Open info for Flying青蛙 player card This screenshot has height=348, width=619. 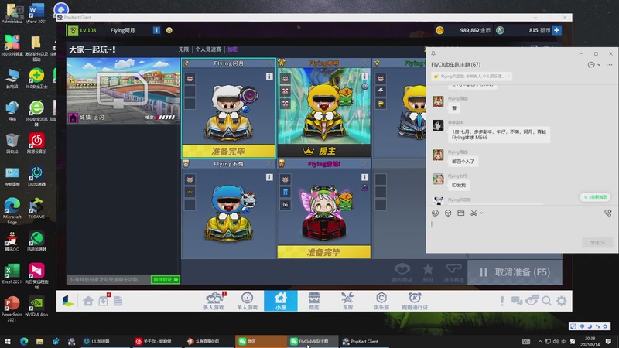364,178
